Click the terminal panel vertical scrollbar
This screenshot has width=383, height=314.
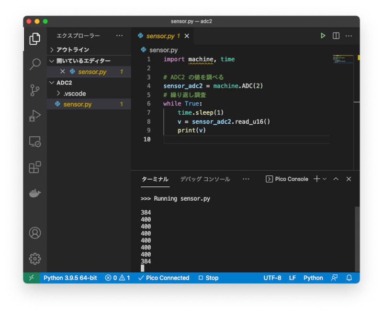(357, 239)
